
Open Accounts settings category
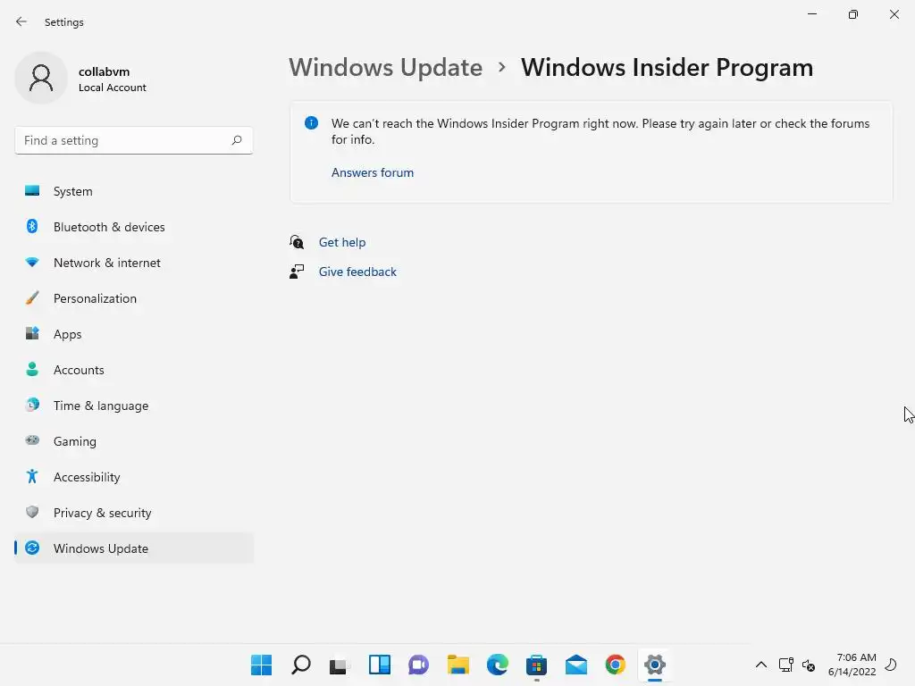tap(134, 370)
